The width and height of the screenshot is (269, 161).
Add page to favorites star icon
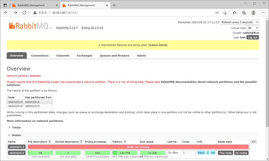pos(225,13)
